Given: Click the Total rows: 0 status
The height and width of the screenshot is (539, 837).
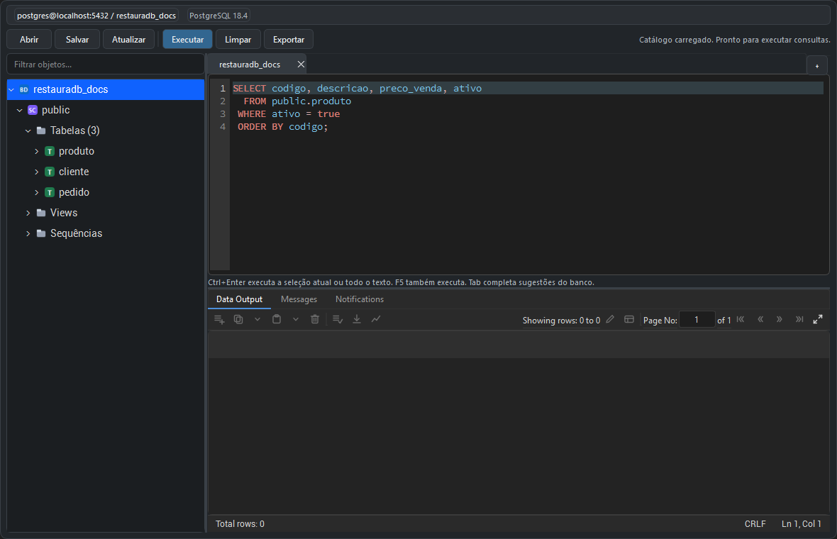Looking at the screenshot, I should (x=240, y=524).
